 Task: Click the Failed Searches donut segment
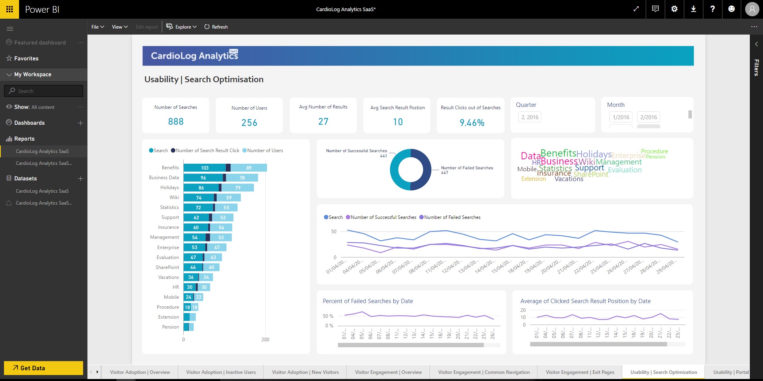421,170
